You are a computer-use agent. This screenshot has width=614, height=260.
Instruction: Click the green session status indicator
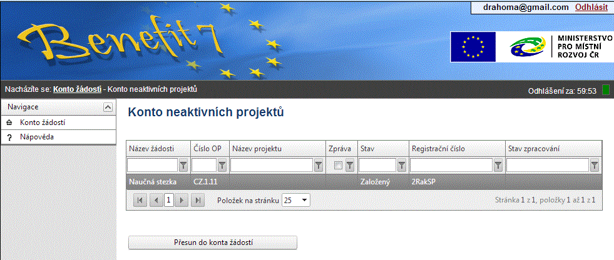click(x=605, y=89)
